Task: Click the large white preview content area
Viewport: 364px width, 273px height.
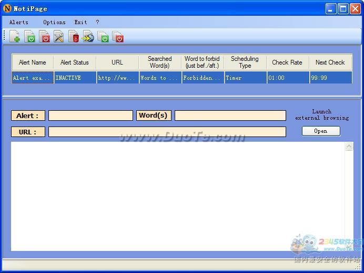Action: click(x=178, y=196)
